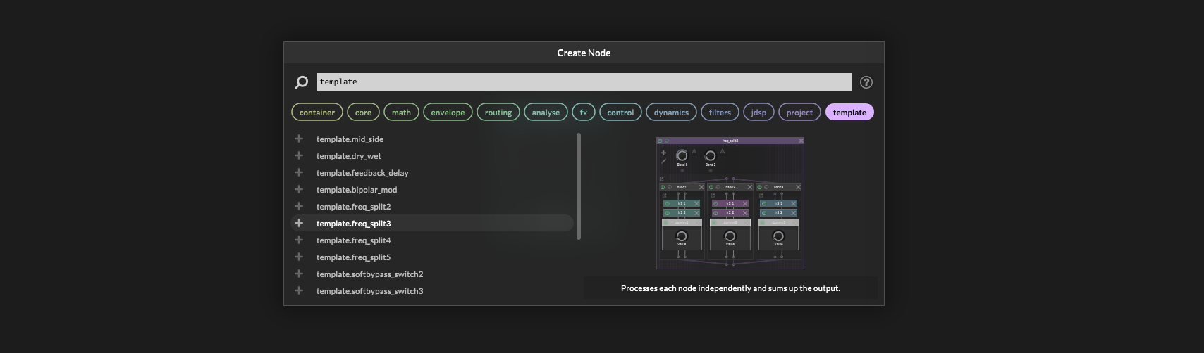Add template.freq_split4 with its plus icon
Screen dimensions: 1204x353
[299, 240]
